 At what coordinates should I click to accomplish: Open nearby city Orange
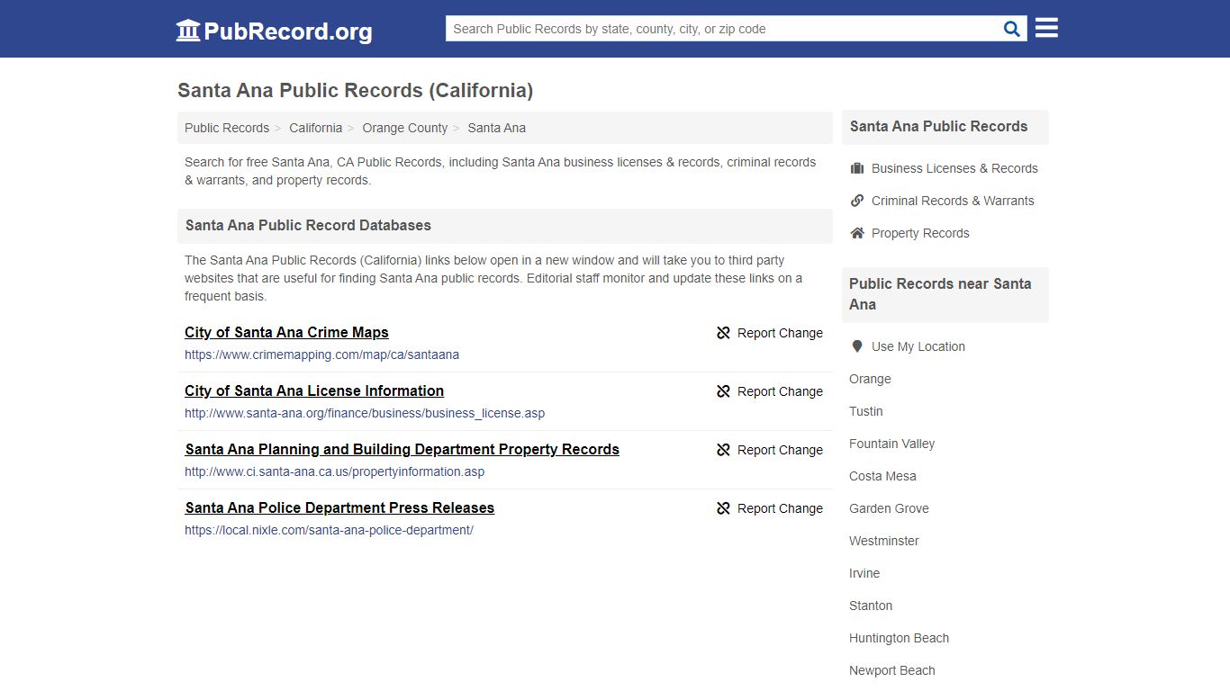pos(870,379)
